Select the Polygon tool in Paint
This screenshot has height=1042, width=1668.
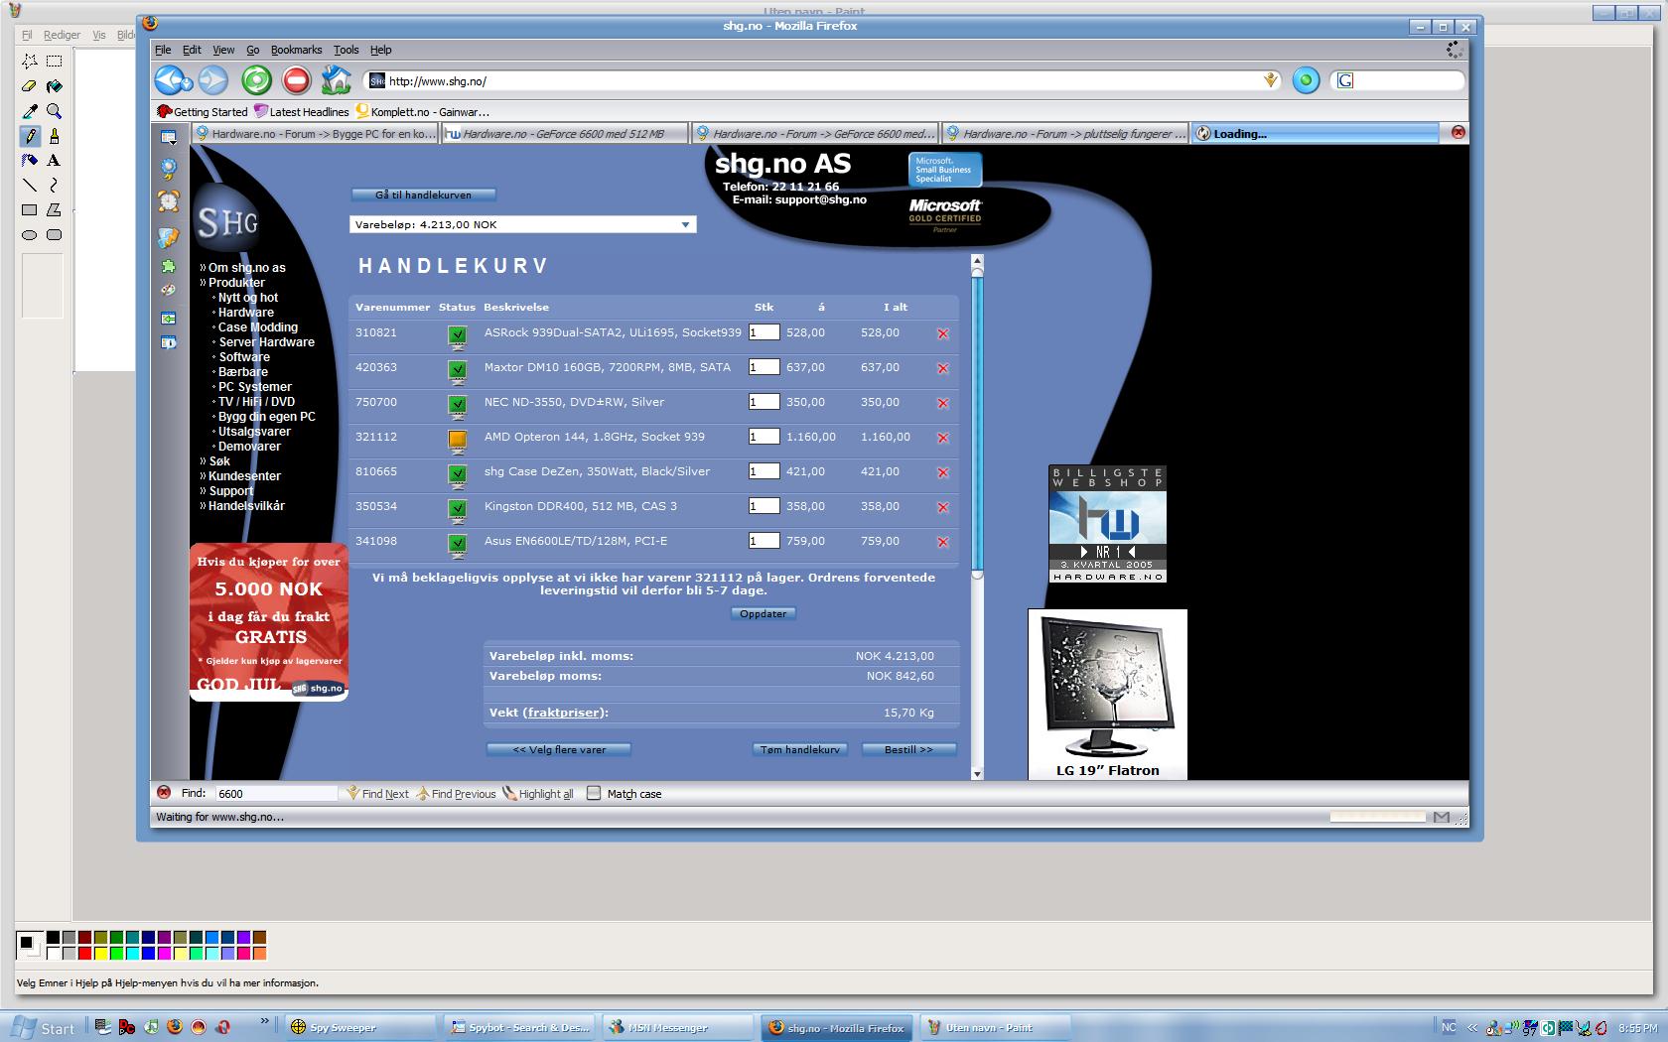tap(55, 209)
